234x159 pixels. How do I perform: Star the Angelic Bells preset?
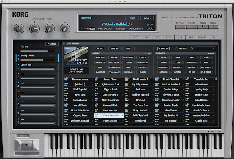click(214, 121)
